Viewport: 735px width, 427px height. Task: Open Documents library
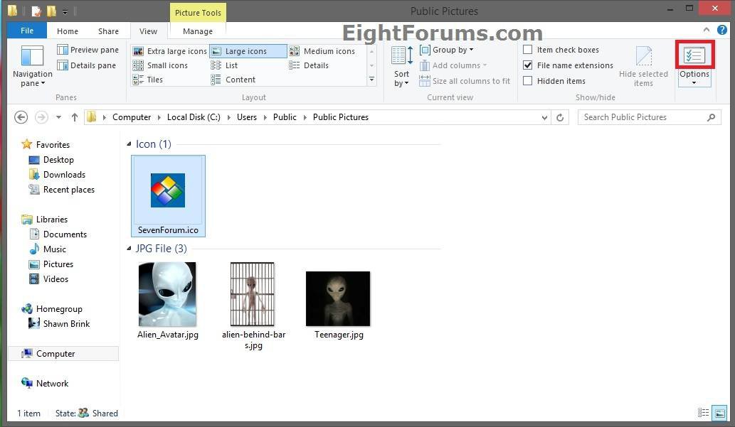point(58,234)
